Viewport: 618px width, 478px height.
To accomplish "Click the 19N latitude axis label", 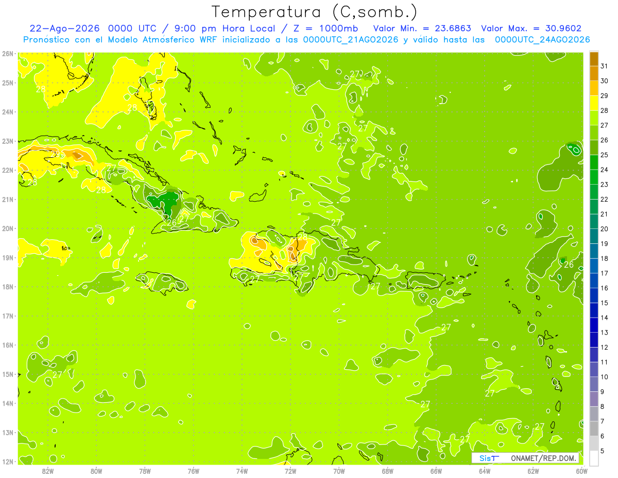I will tap(8, 258).
